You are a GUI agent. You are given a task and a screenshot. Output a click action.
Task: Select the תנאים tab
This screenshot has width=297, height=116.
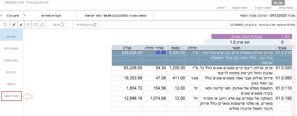click(x=222, y=8)
